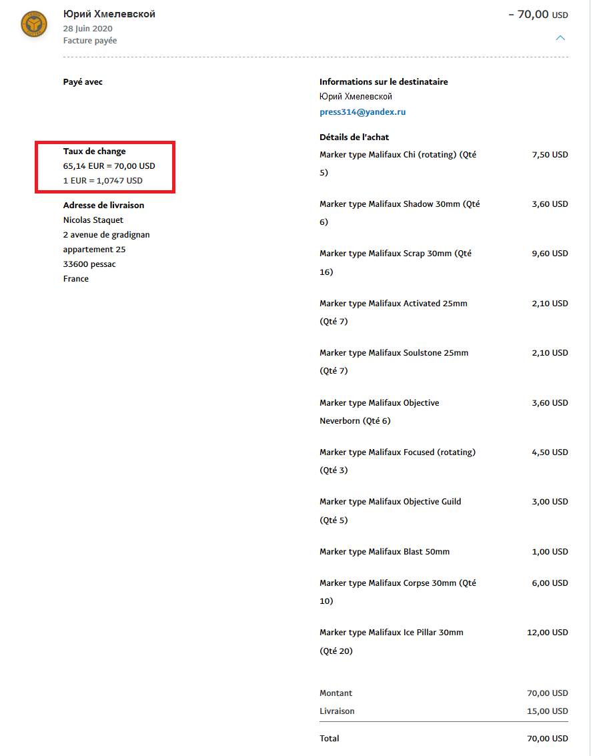This screenshot has height=756, width=591.
Task: Click the Malifaux Ice Pillar 30mm item
Action: pos(391,633)
